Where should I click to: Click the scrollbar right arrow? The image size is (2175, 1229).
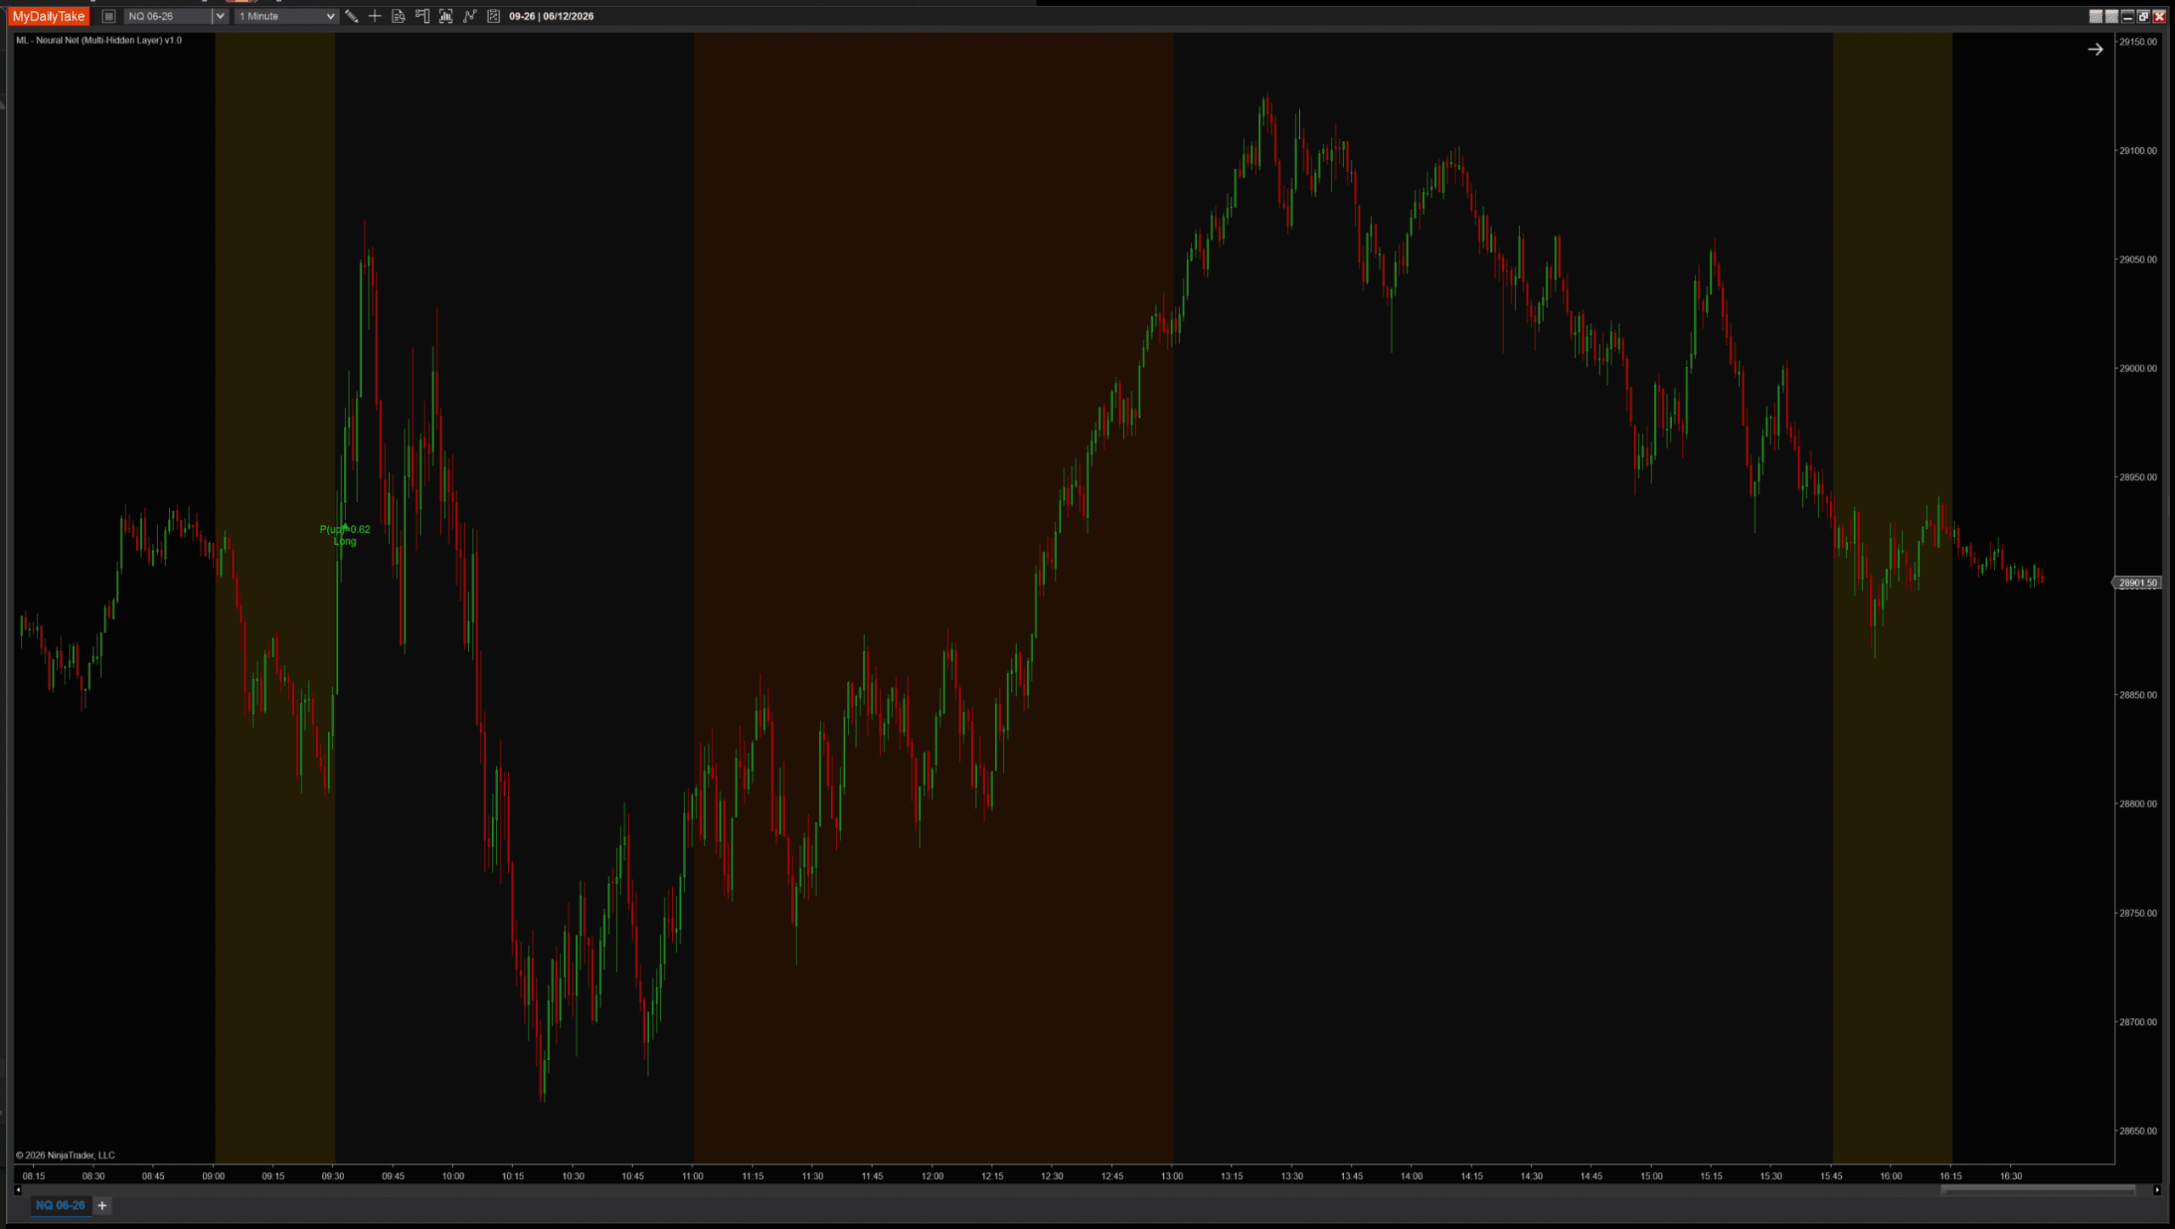point(2157,1190)
